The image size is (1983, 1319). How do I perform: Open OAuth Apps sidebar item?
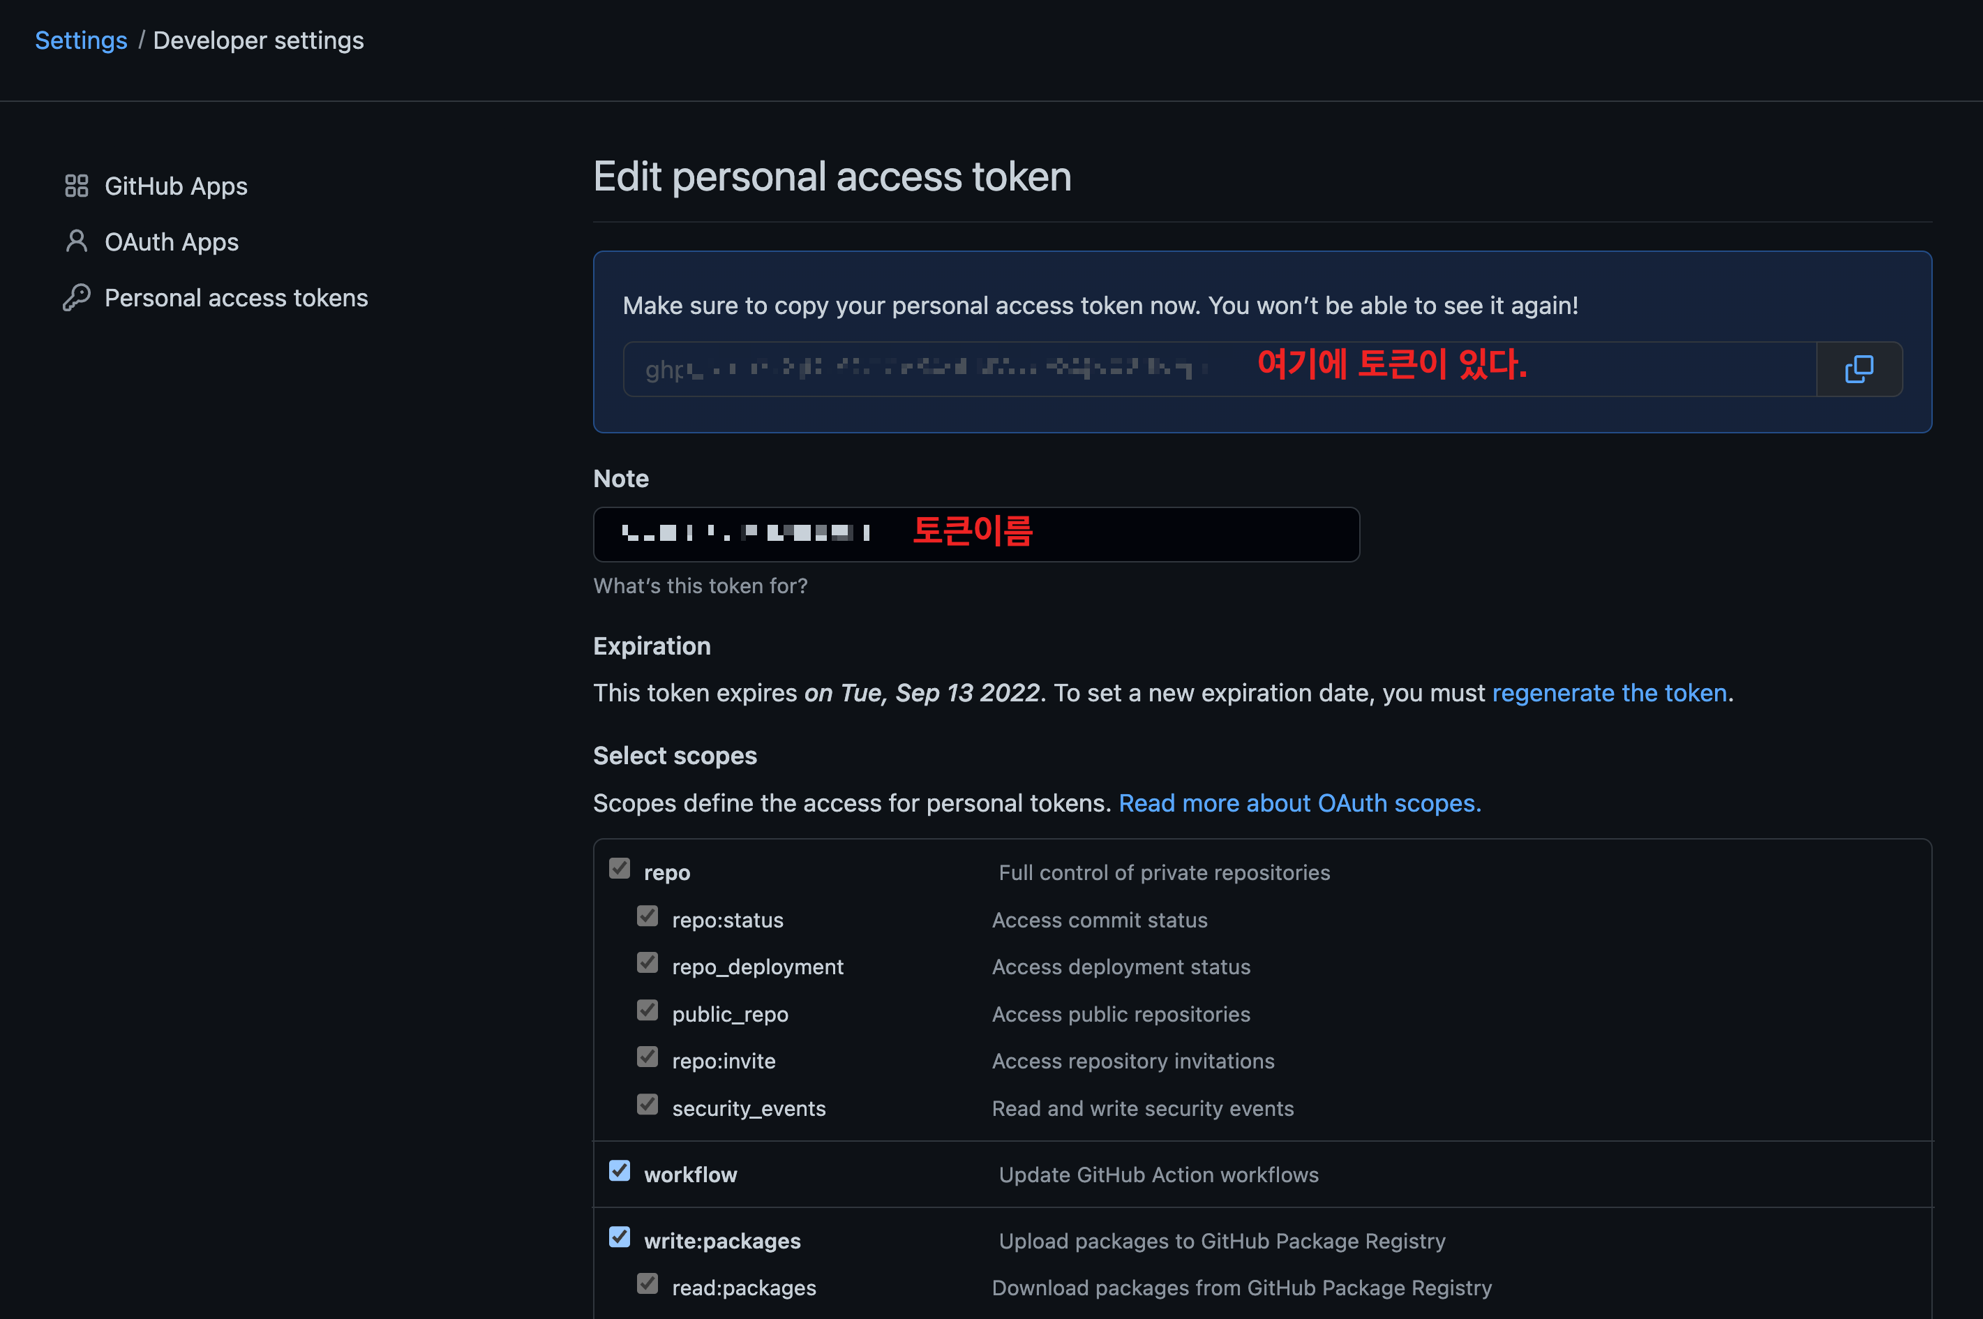(172, 242)
